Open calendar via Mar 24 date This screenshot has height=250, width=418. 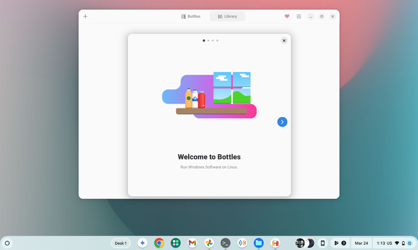pos(361,243)
